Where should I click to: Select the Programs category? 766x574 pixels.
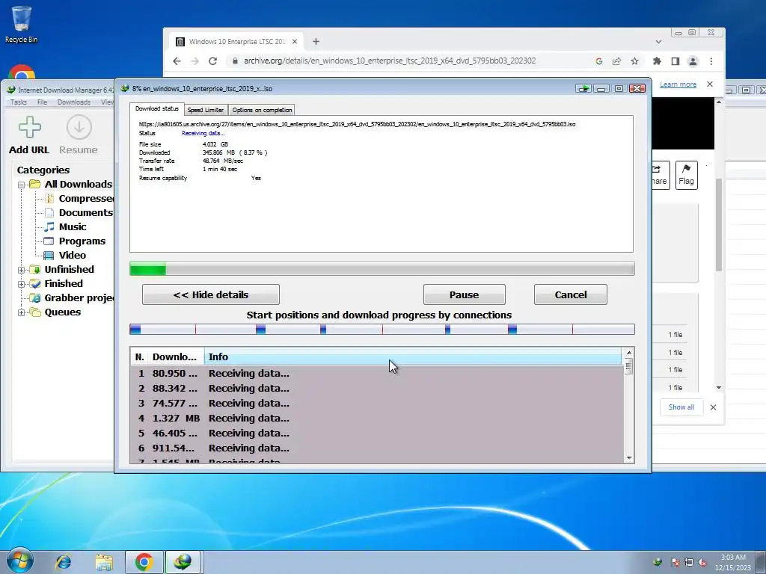pos(75,241)
